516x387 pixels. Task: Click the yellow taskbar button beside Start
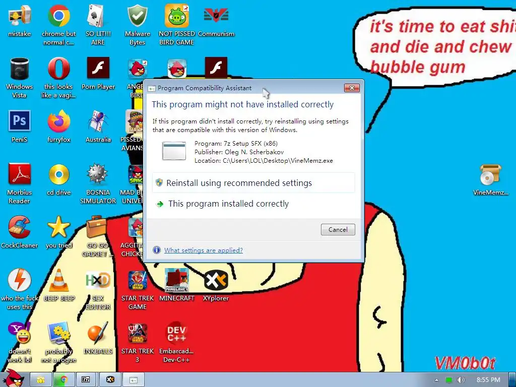pyautogui.click(x=40, y=380)
